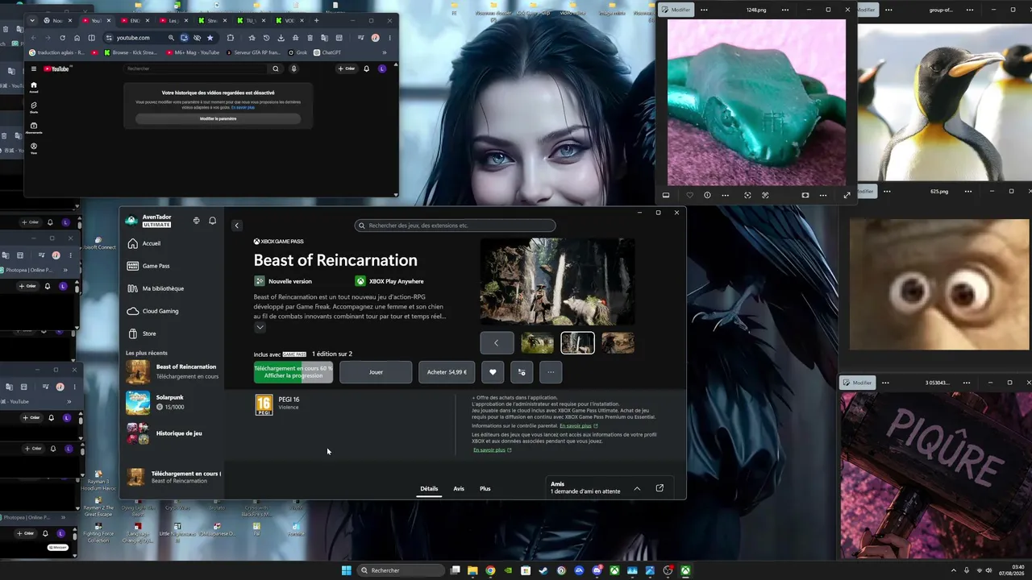
Task: Open Xbox notifications bell icon
Action: 213,221
